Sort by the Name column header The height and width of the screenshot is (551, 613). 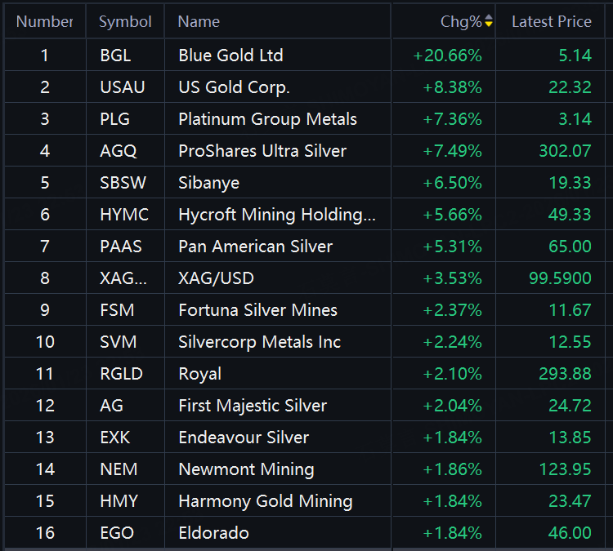coord(199,22)
